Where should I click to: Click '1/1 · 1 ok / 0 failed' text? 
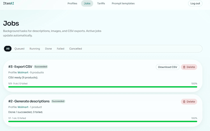[17, 118]
